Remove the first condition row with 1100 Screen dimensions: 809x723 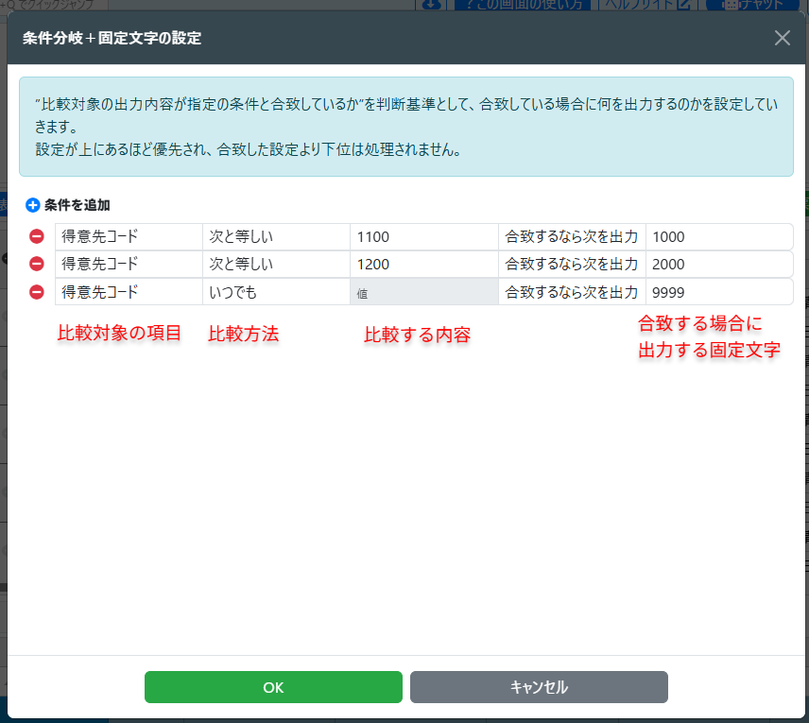click(x=37, y=237)
